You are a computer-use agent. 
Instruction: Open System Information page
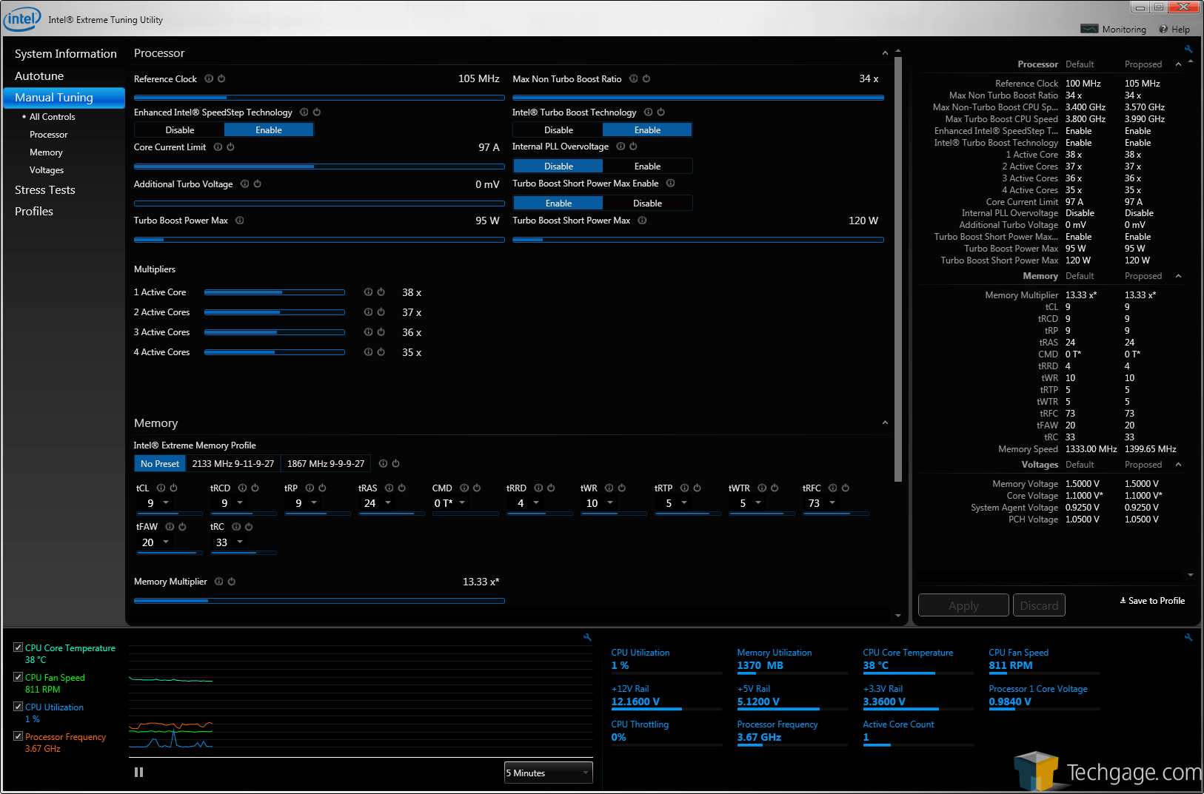(x=66, y=54)
